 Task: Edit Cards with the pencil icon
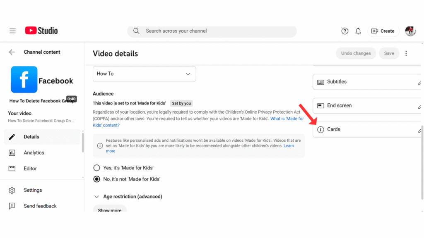pos(419,131)
